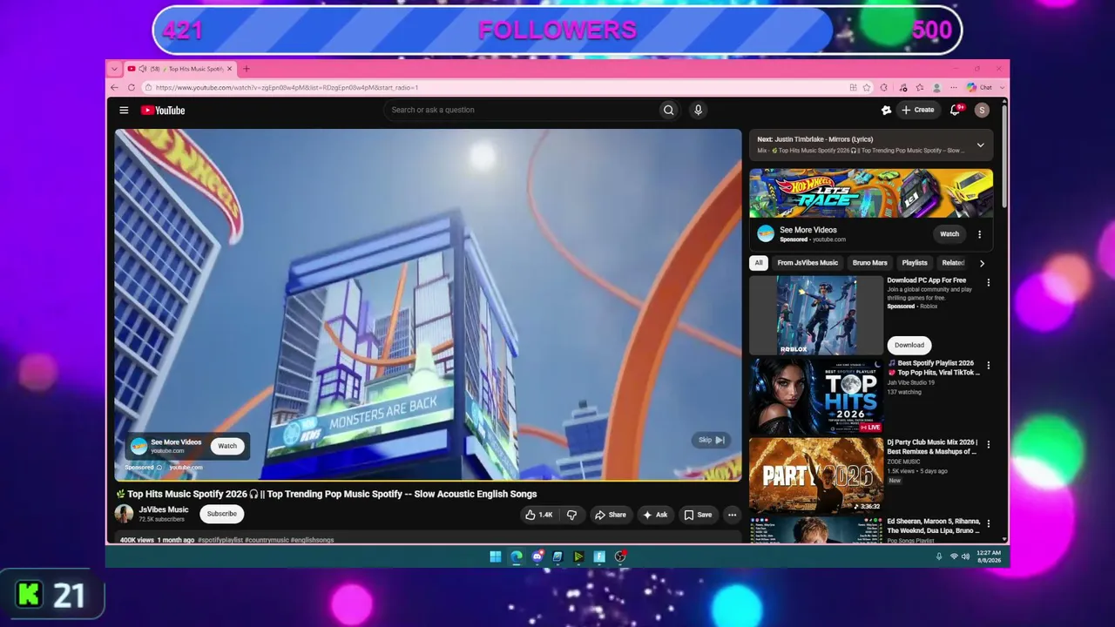
Task: Open the JsVibes Music channel name
Action: pos(164,510)
